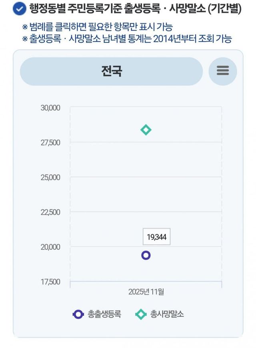256x348 pixels.
Task: Click the 2025년 11월 axis label
Action: click(146, 292)
